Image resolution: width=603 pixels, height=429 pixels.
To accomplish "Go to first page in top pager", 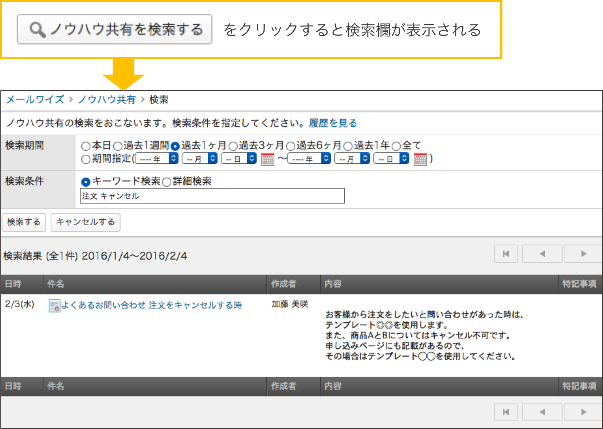I will pyautogui.click(x=506, y=254).
